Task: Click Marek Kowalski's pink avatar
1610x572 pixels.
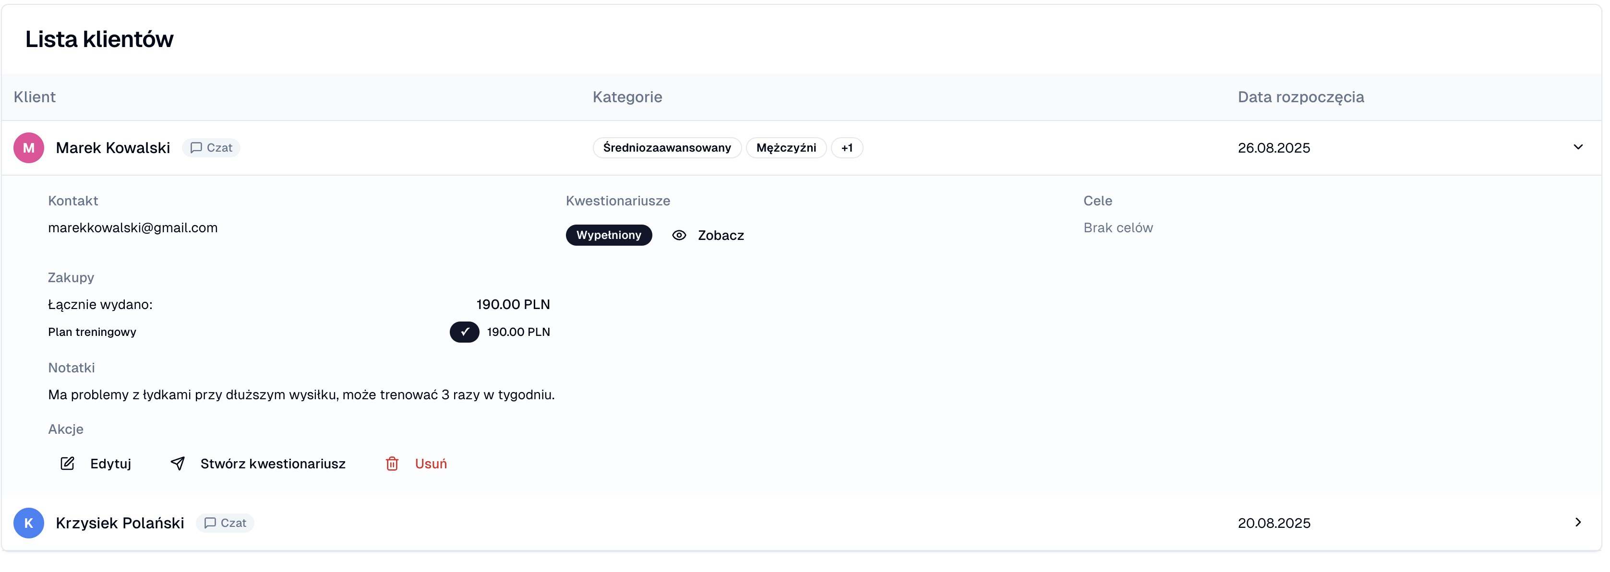Action: click(x=29, y=147)
